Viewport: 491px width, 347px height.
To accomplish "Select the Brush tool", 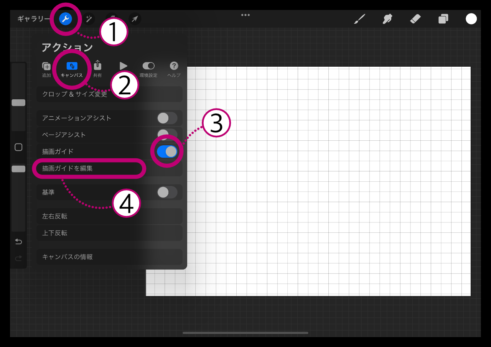I will (x=359, y=19).
